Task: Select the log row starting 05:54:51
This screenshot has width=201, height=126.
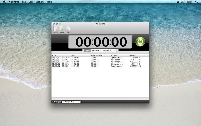Action: coord(100,66)
